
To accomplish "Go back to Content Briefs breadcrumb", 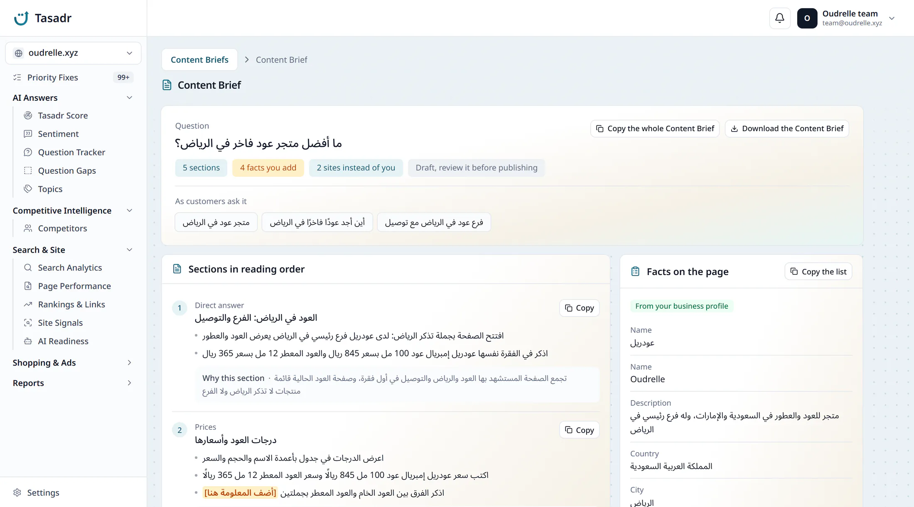I will [199, 60].
